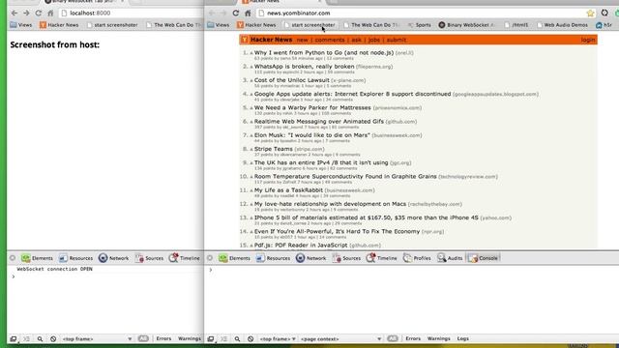The image size is (619, 348).
Task: Open Hacker News 'comments' page
Action: pos(330,40)
